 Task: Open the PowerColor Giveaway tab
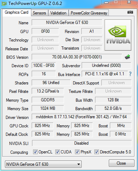[x=89, y=13]
